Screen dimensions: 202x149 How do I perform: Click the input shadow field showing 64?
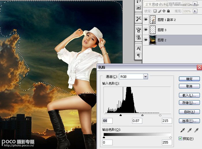(x=107, y=121)
